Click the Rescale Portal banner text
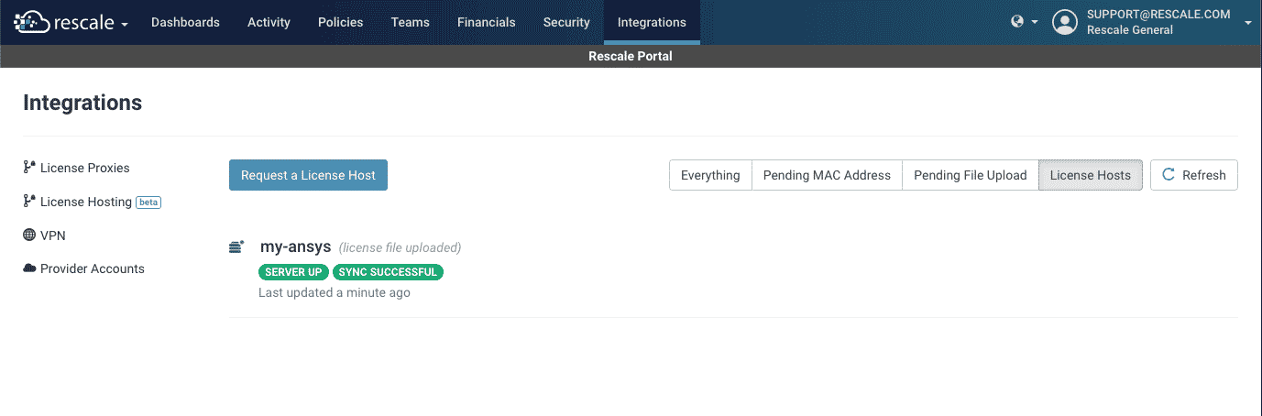 (x=631, y=56)
